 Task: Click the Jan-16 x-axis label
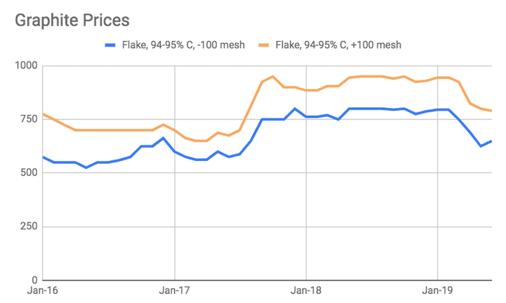(42, 291)
